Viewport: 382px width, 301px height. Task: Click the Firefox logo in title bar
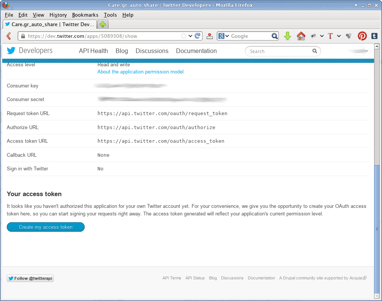click(x=5, y=5)
